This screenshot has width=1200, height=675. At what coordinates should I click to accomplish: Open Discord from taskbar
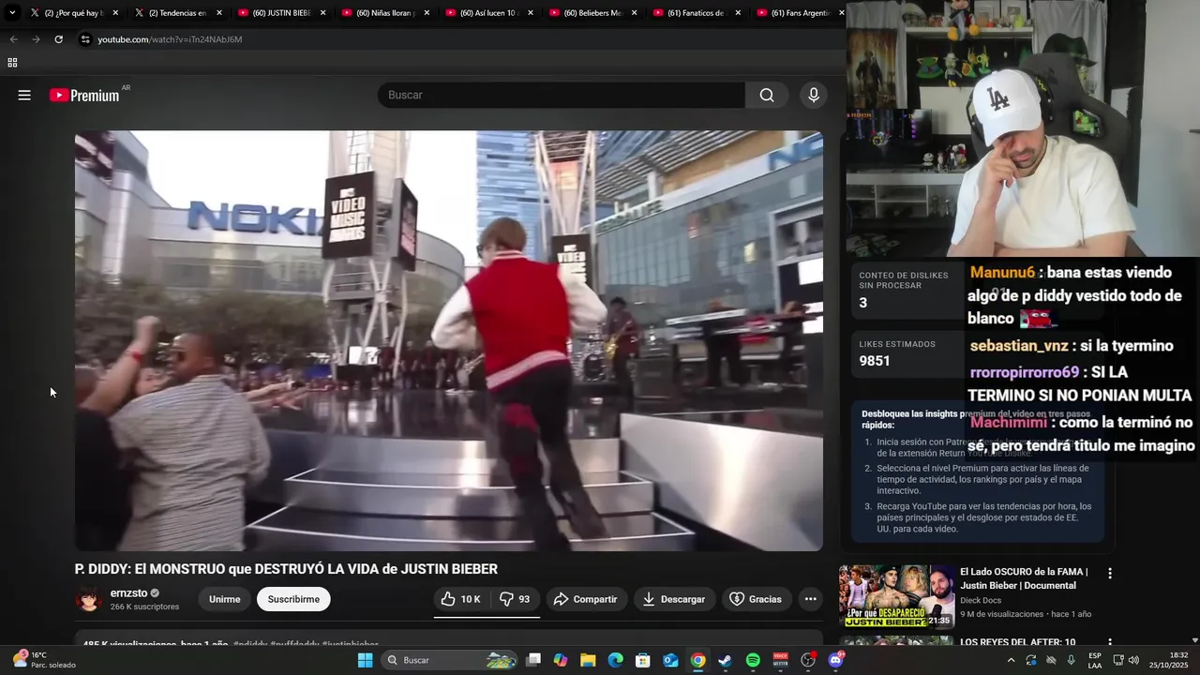pyautogui.click(x=836, y=661)
